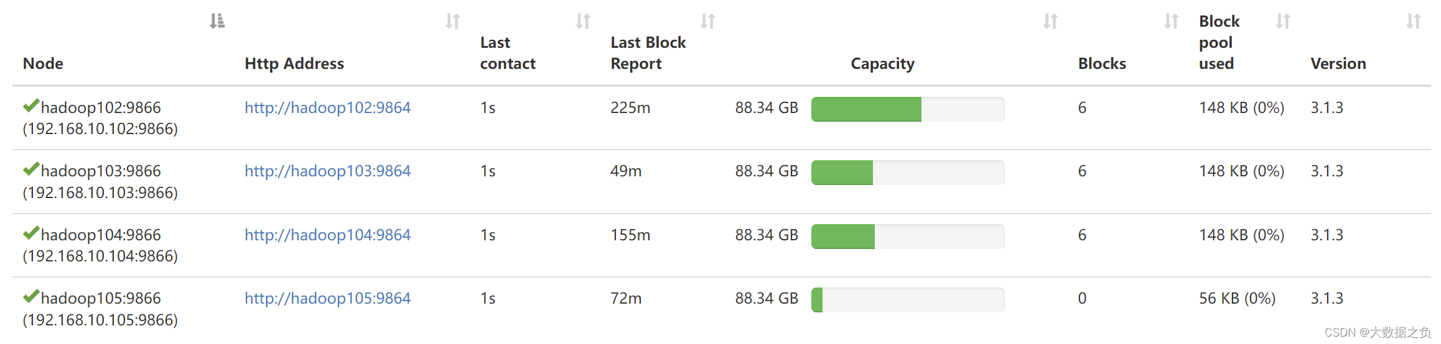
Task: Click hadoop102 capacity progress bar
Action: (x=908, y=109)
